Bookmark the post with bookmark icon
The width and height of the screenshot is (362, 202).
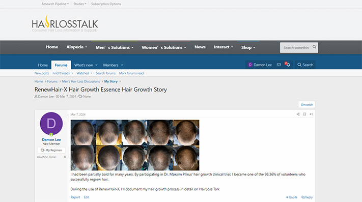pos(304,114)
